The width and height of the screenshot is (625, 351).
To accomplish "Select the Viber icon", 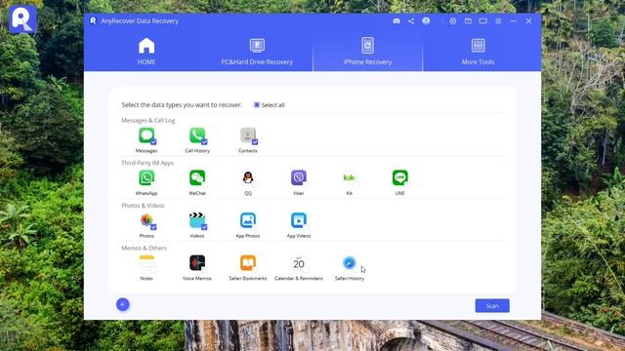I will tap(299, 177).
